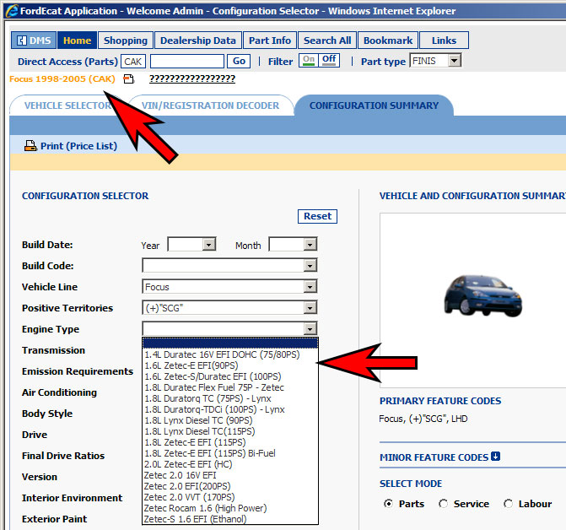This screenshot has height=530, width=566.
Task: Select the Labour mode radio button
Action: click(x=509, y=503)
